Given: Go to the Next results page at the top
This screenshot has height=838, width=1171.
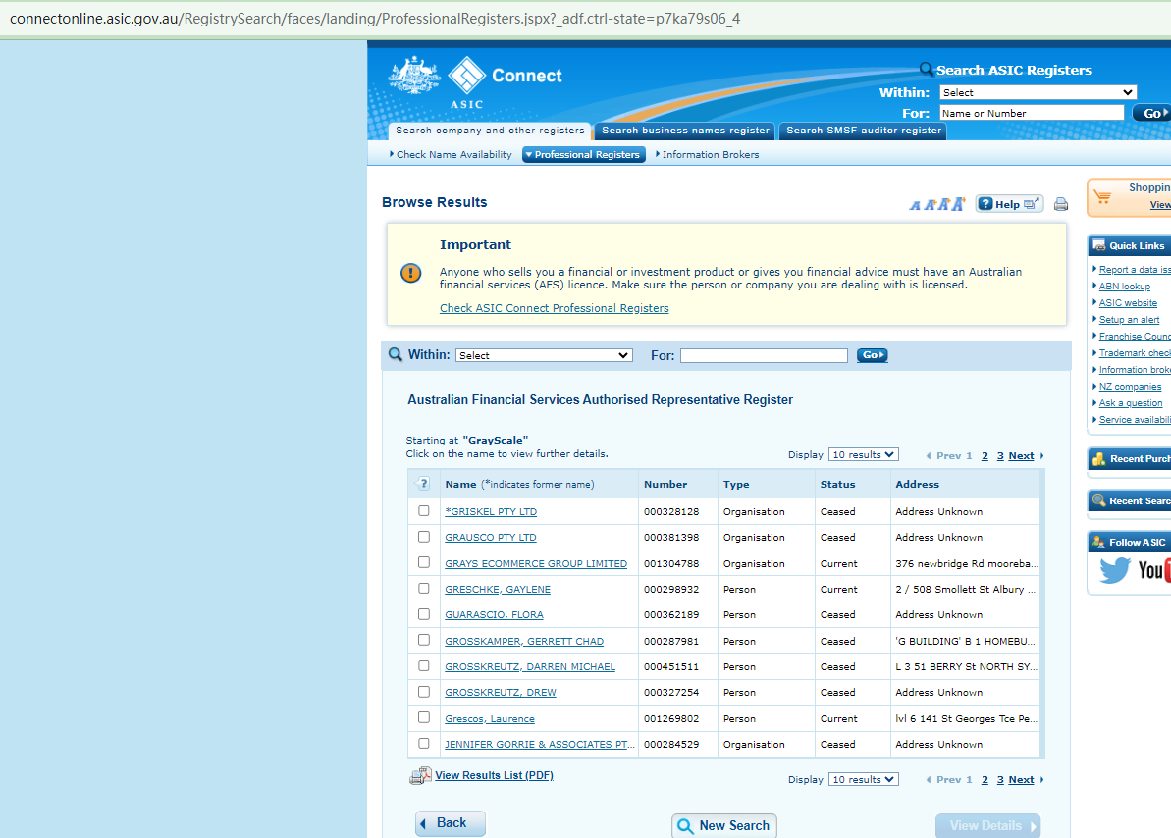Looking at the screenshot, I should pos(1021,456).
